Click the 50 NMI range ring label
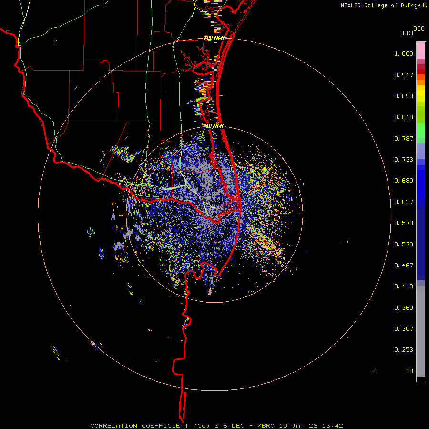The height and width of the screenshot is (429, 429). 214,126
